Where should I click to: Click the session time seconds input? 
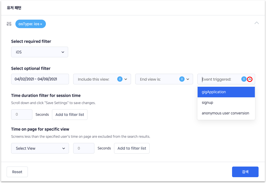pos(22,115)
